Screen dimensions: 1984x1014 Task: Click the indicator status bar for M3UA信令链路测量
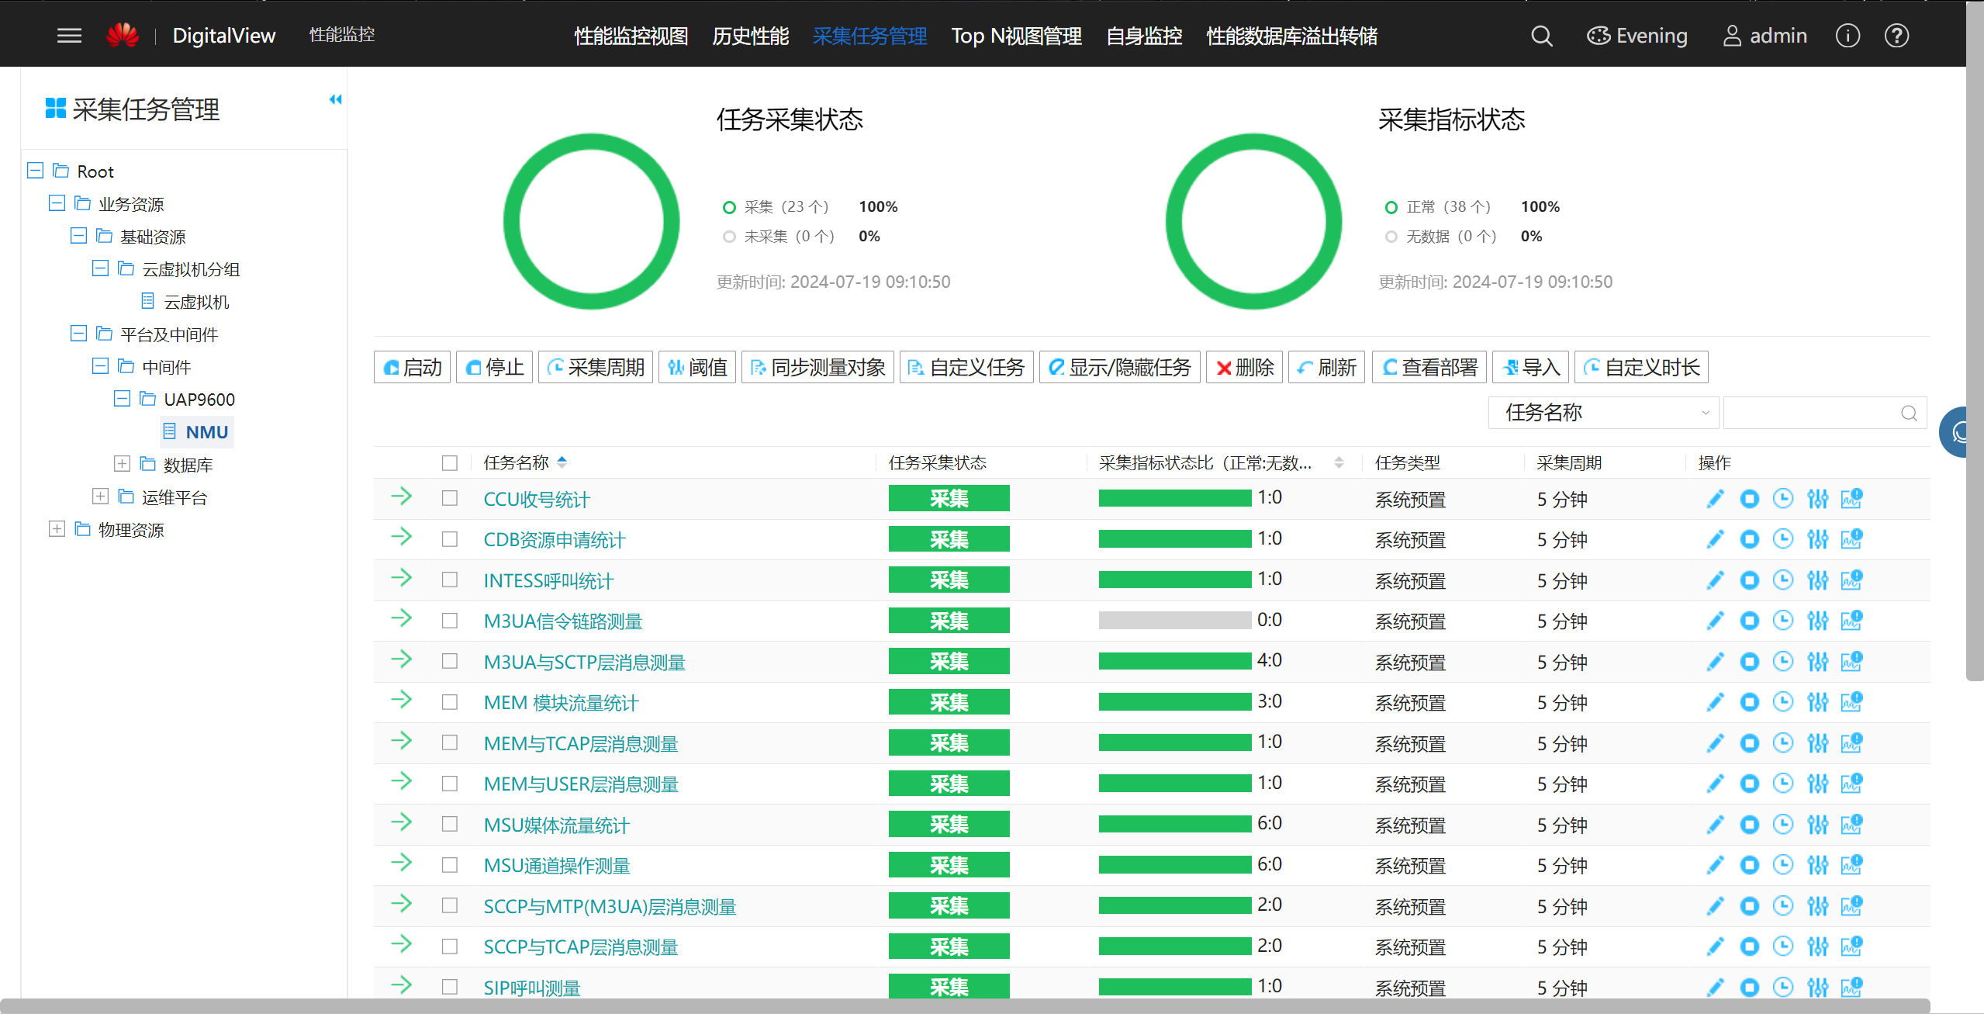1175,621
